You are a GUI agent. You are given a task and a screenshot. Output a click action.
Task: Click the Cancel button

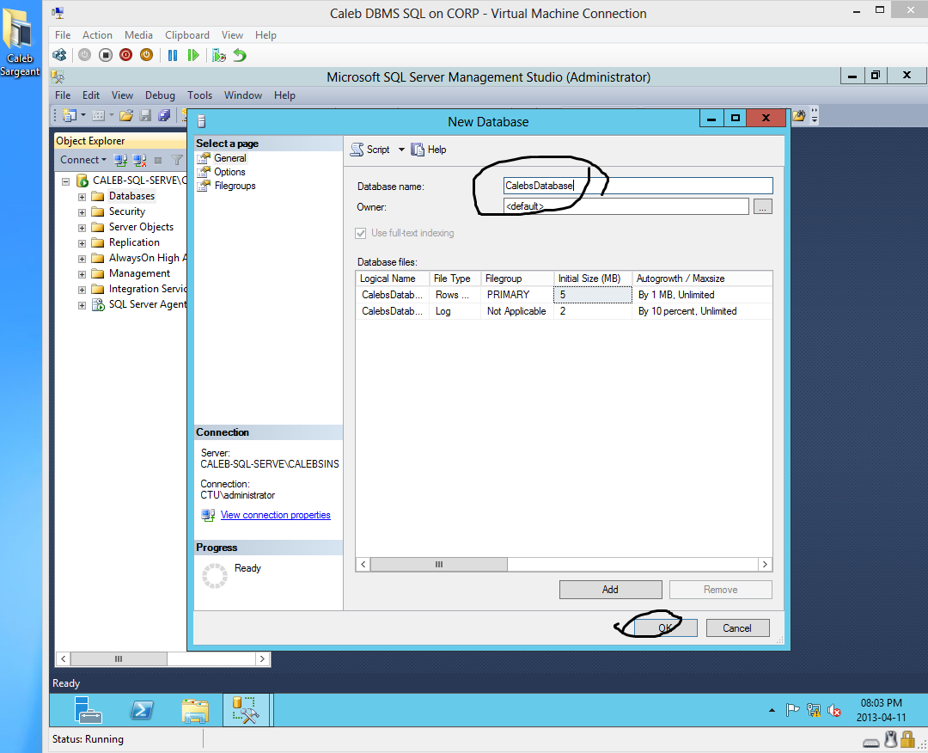pyautogui.click(x=737, y=628)
